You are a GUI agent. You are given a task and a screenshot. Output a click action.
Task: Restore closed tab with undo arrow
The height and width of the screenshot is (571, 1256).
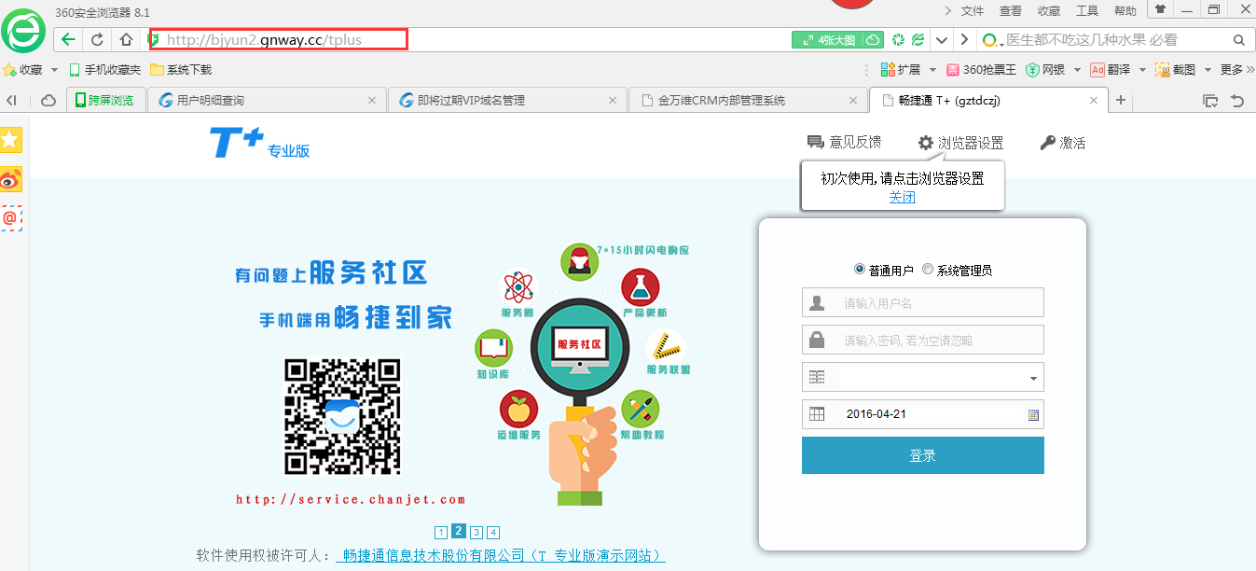1238,101
